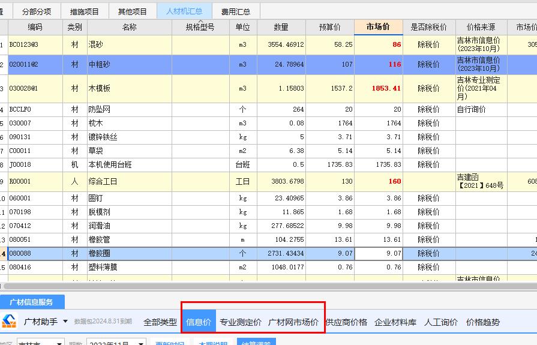Viewport: 537px width, 345px height.
Task: Click the 木模板 name cell
Action: click(x=130, y=88)
